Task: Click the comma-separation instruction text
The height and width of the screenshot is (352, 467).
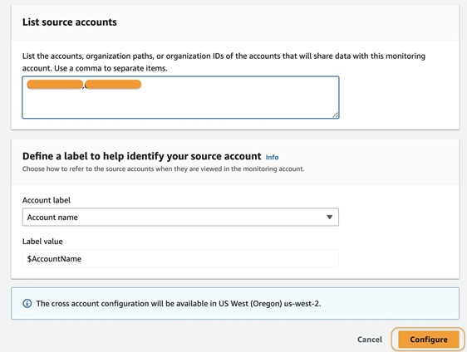Action: point(224,62)
